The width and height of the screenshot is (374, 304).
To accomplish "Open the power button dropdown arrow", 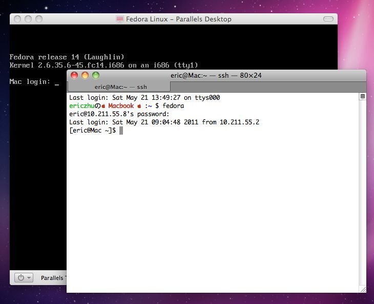I will click(29, 278).
